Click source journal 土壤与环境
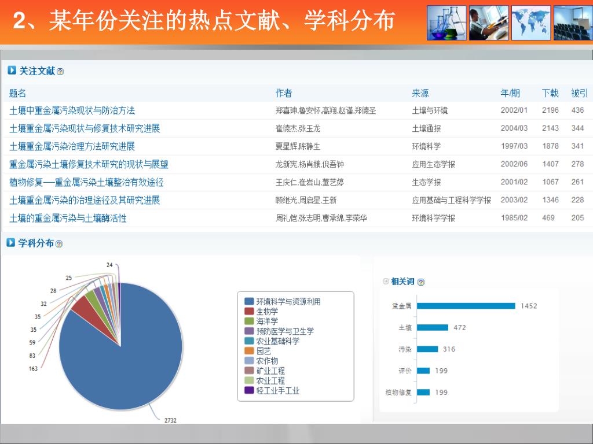Image resolution: width=593 pixels, height=444 pixels. click(430, 110)
